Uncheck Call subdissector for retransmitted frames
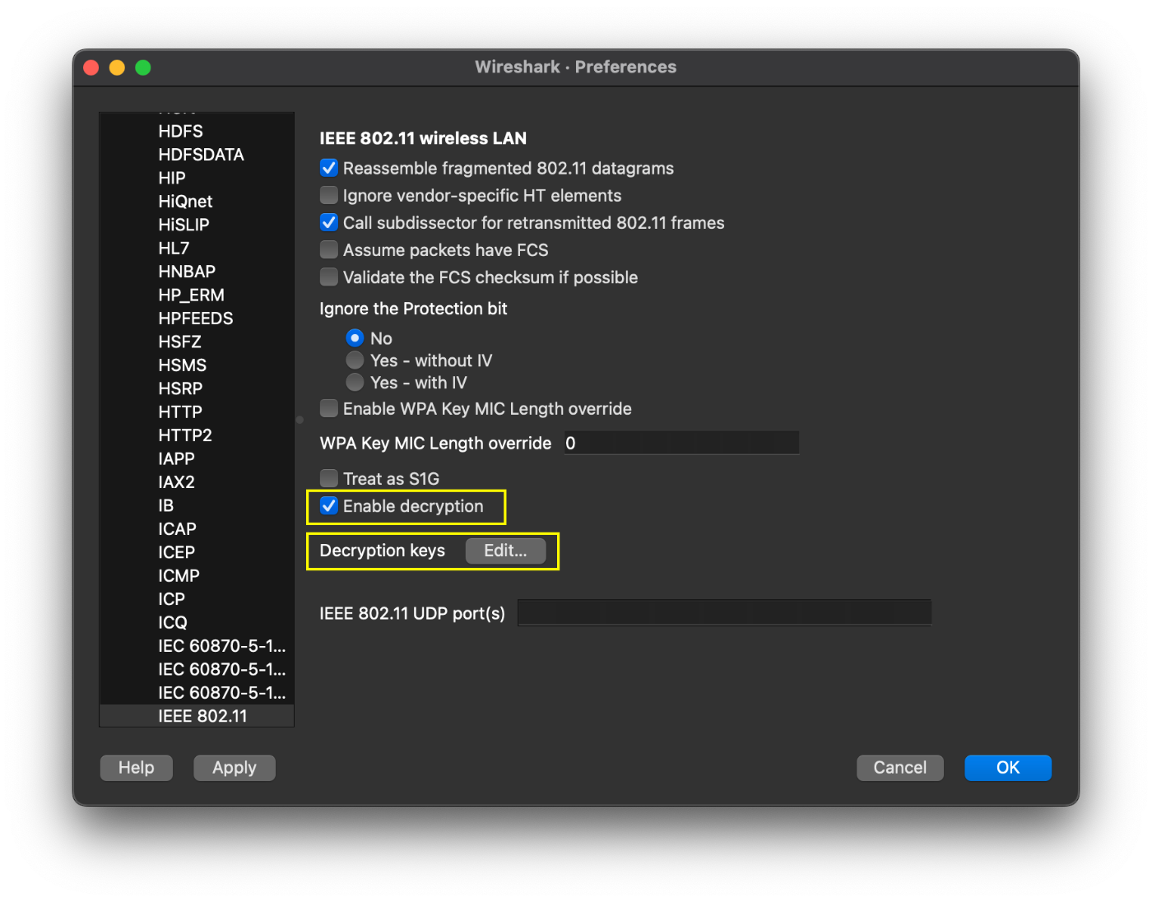The image size is (1152, 902). coord(329,222)
